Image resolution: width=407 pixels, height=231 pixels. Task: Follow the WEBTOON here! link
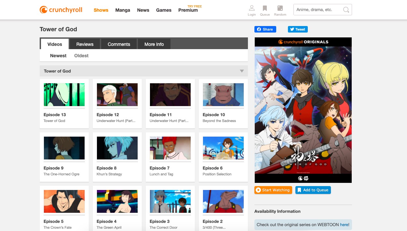pos(345,224)
